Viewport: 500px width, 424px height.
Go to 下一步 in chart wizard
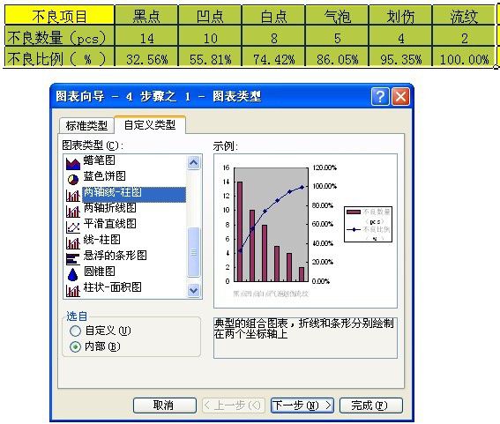302,405
